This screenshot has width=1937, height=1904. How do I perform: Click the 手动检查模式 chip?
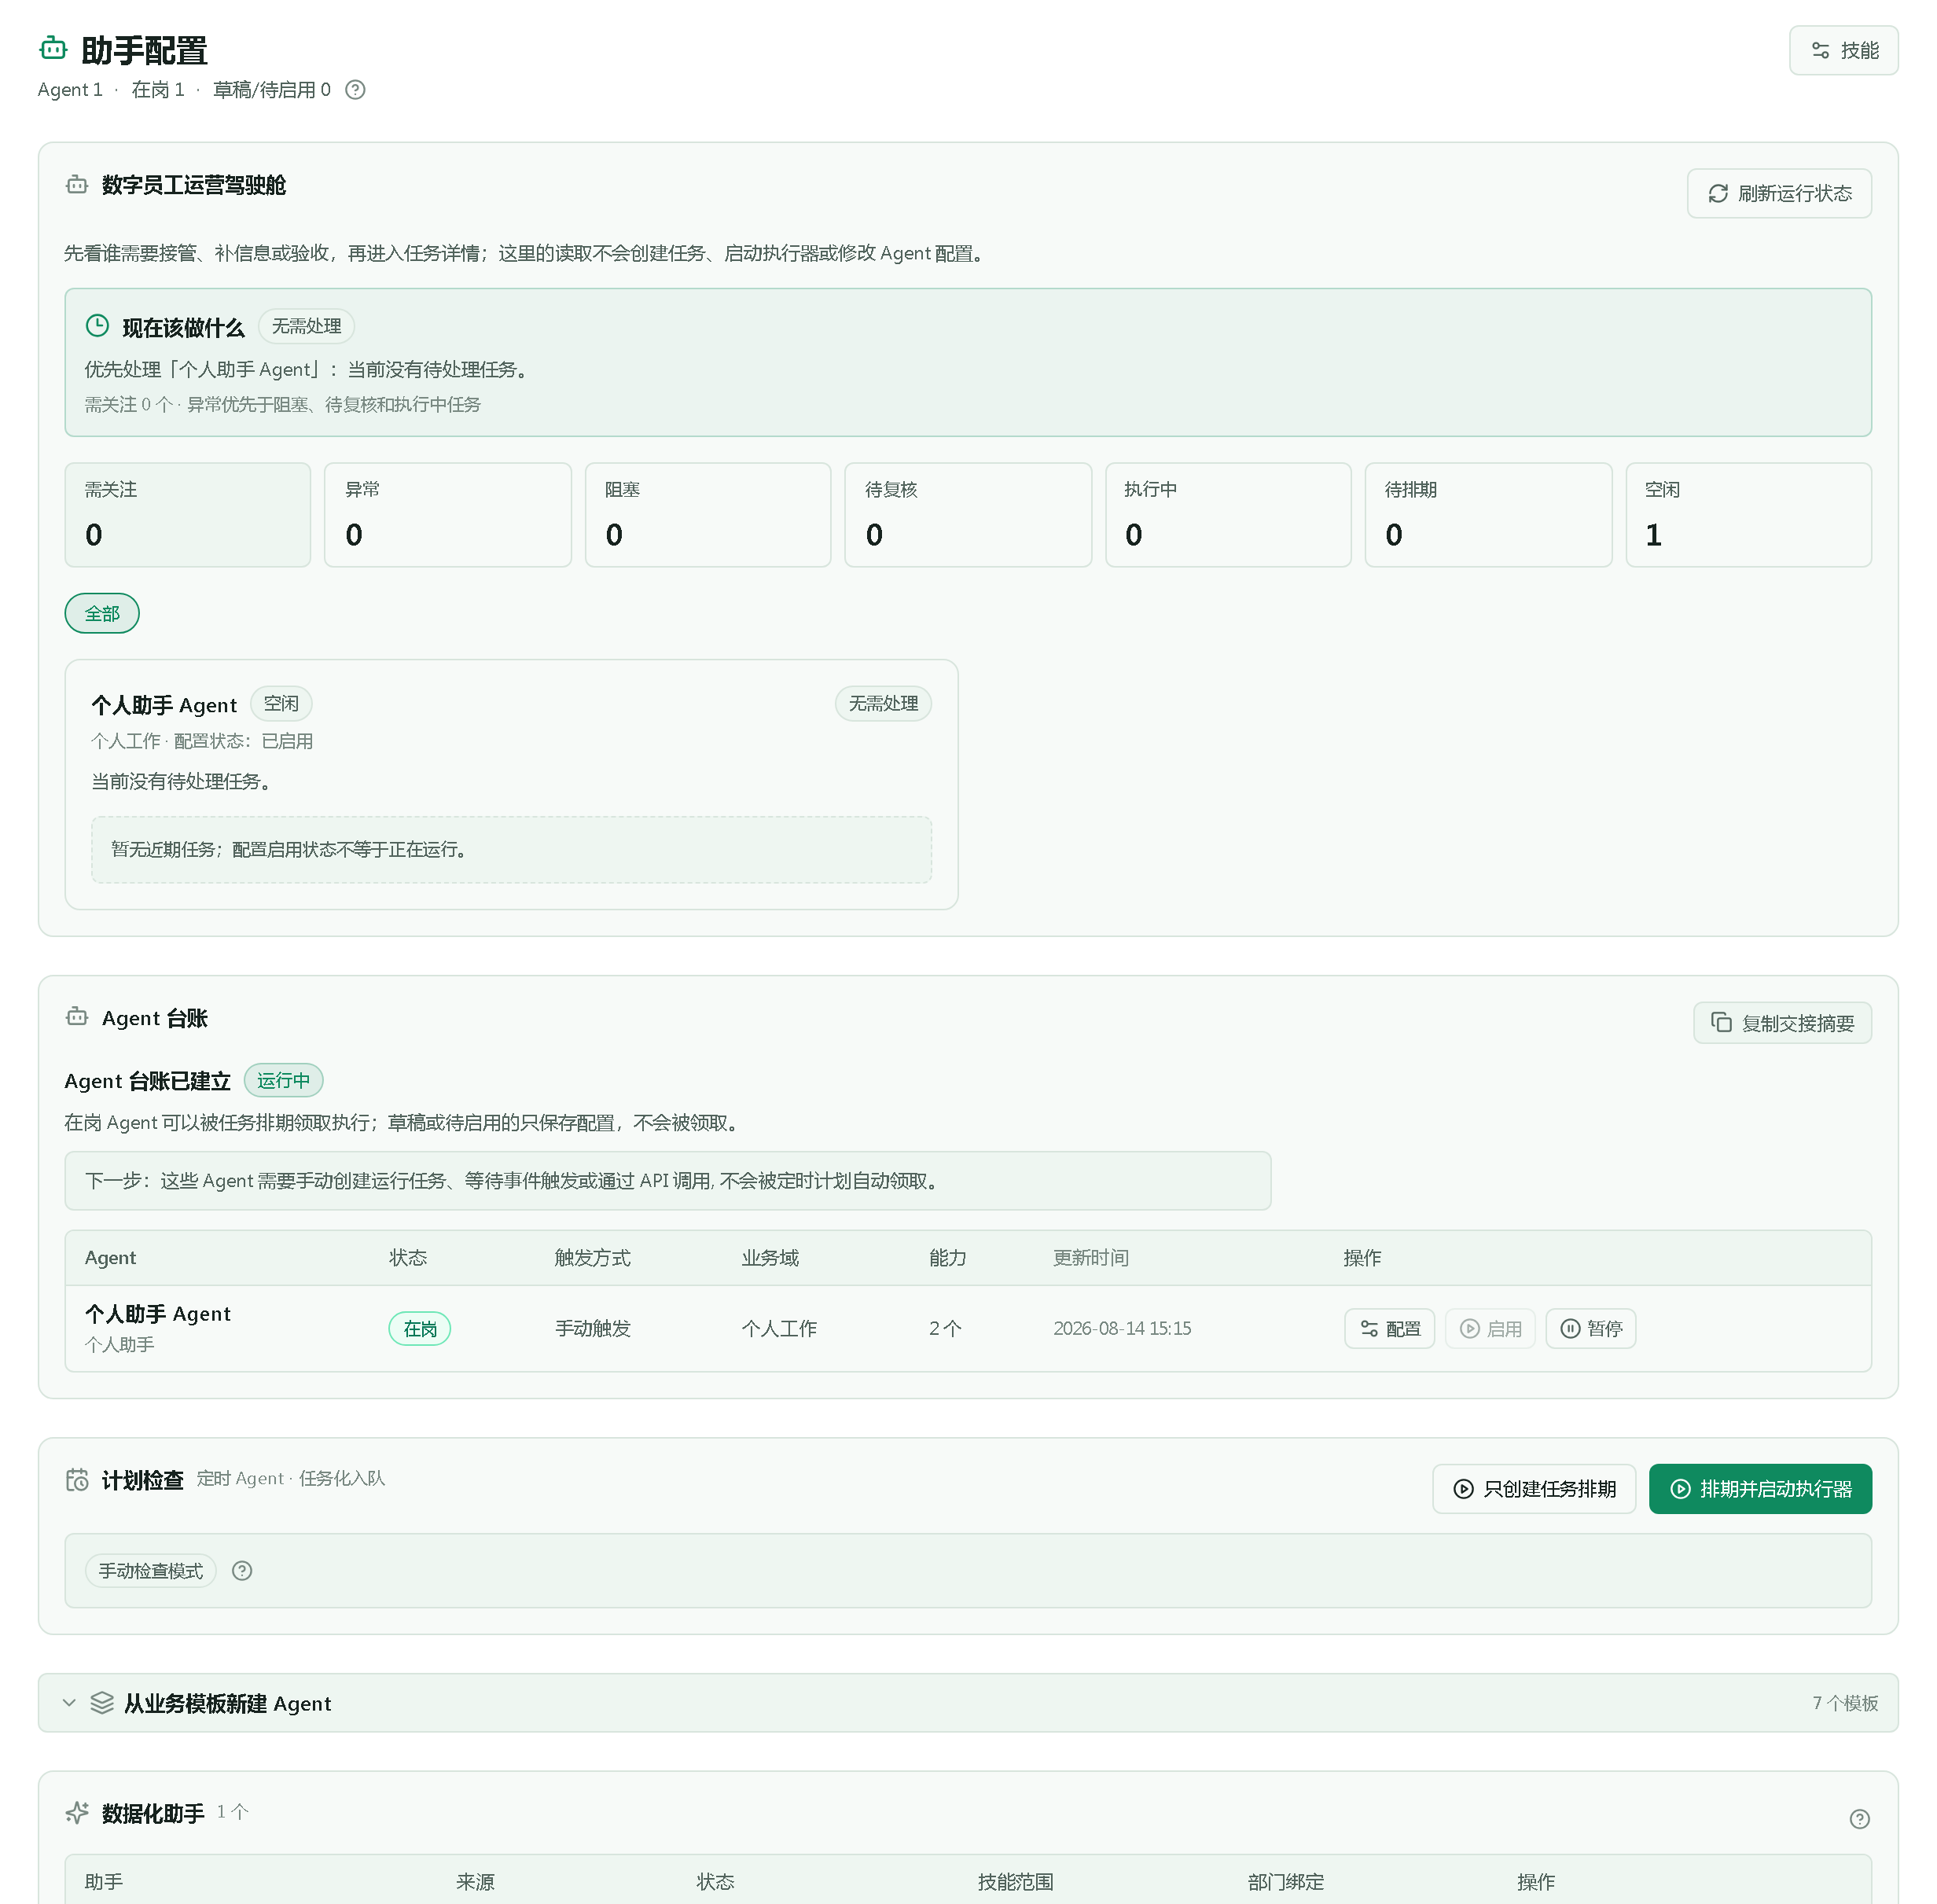click(151, 1571)
